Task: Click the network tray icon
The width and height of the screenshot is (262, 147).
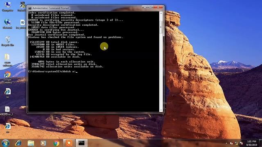Action: 237,143
